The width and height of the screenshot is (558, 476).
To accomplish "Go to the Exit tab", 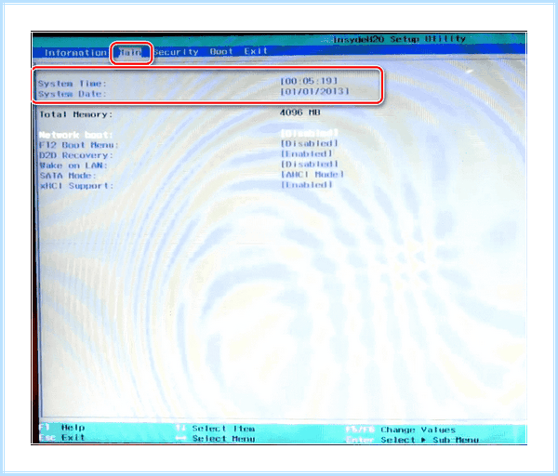I will (x=256, y=51).
